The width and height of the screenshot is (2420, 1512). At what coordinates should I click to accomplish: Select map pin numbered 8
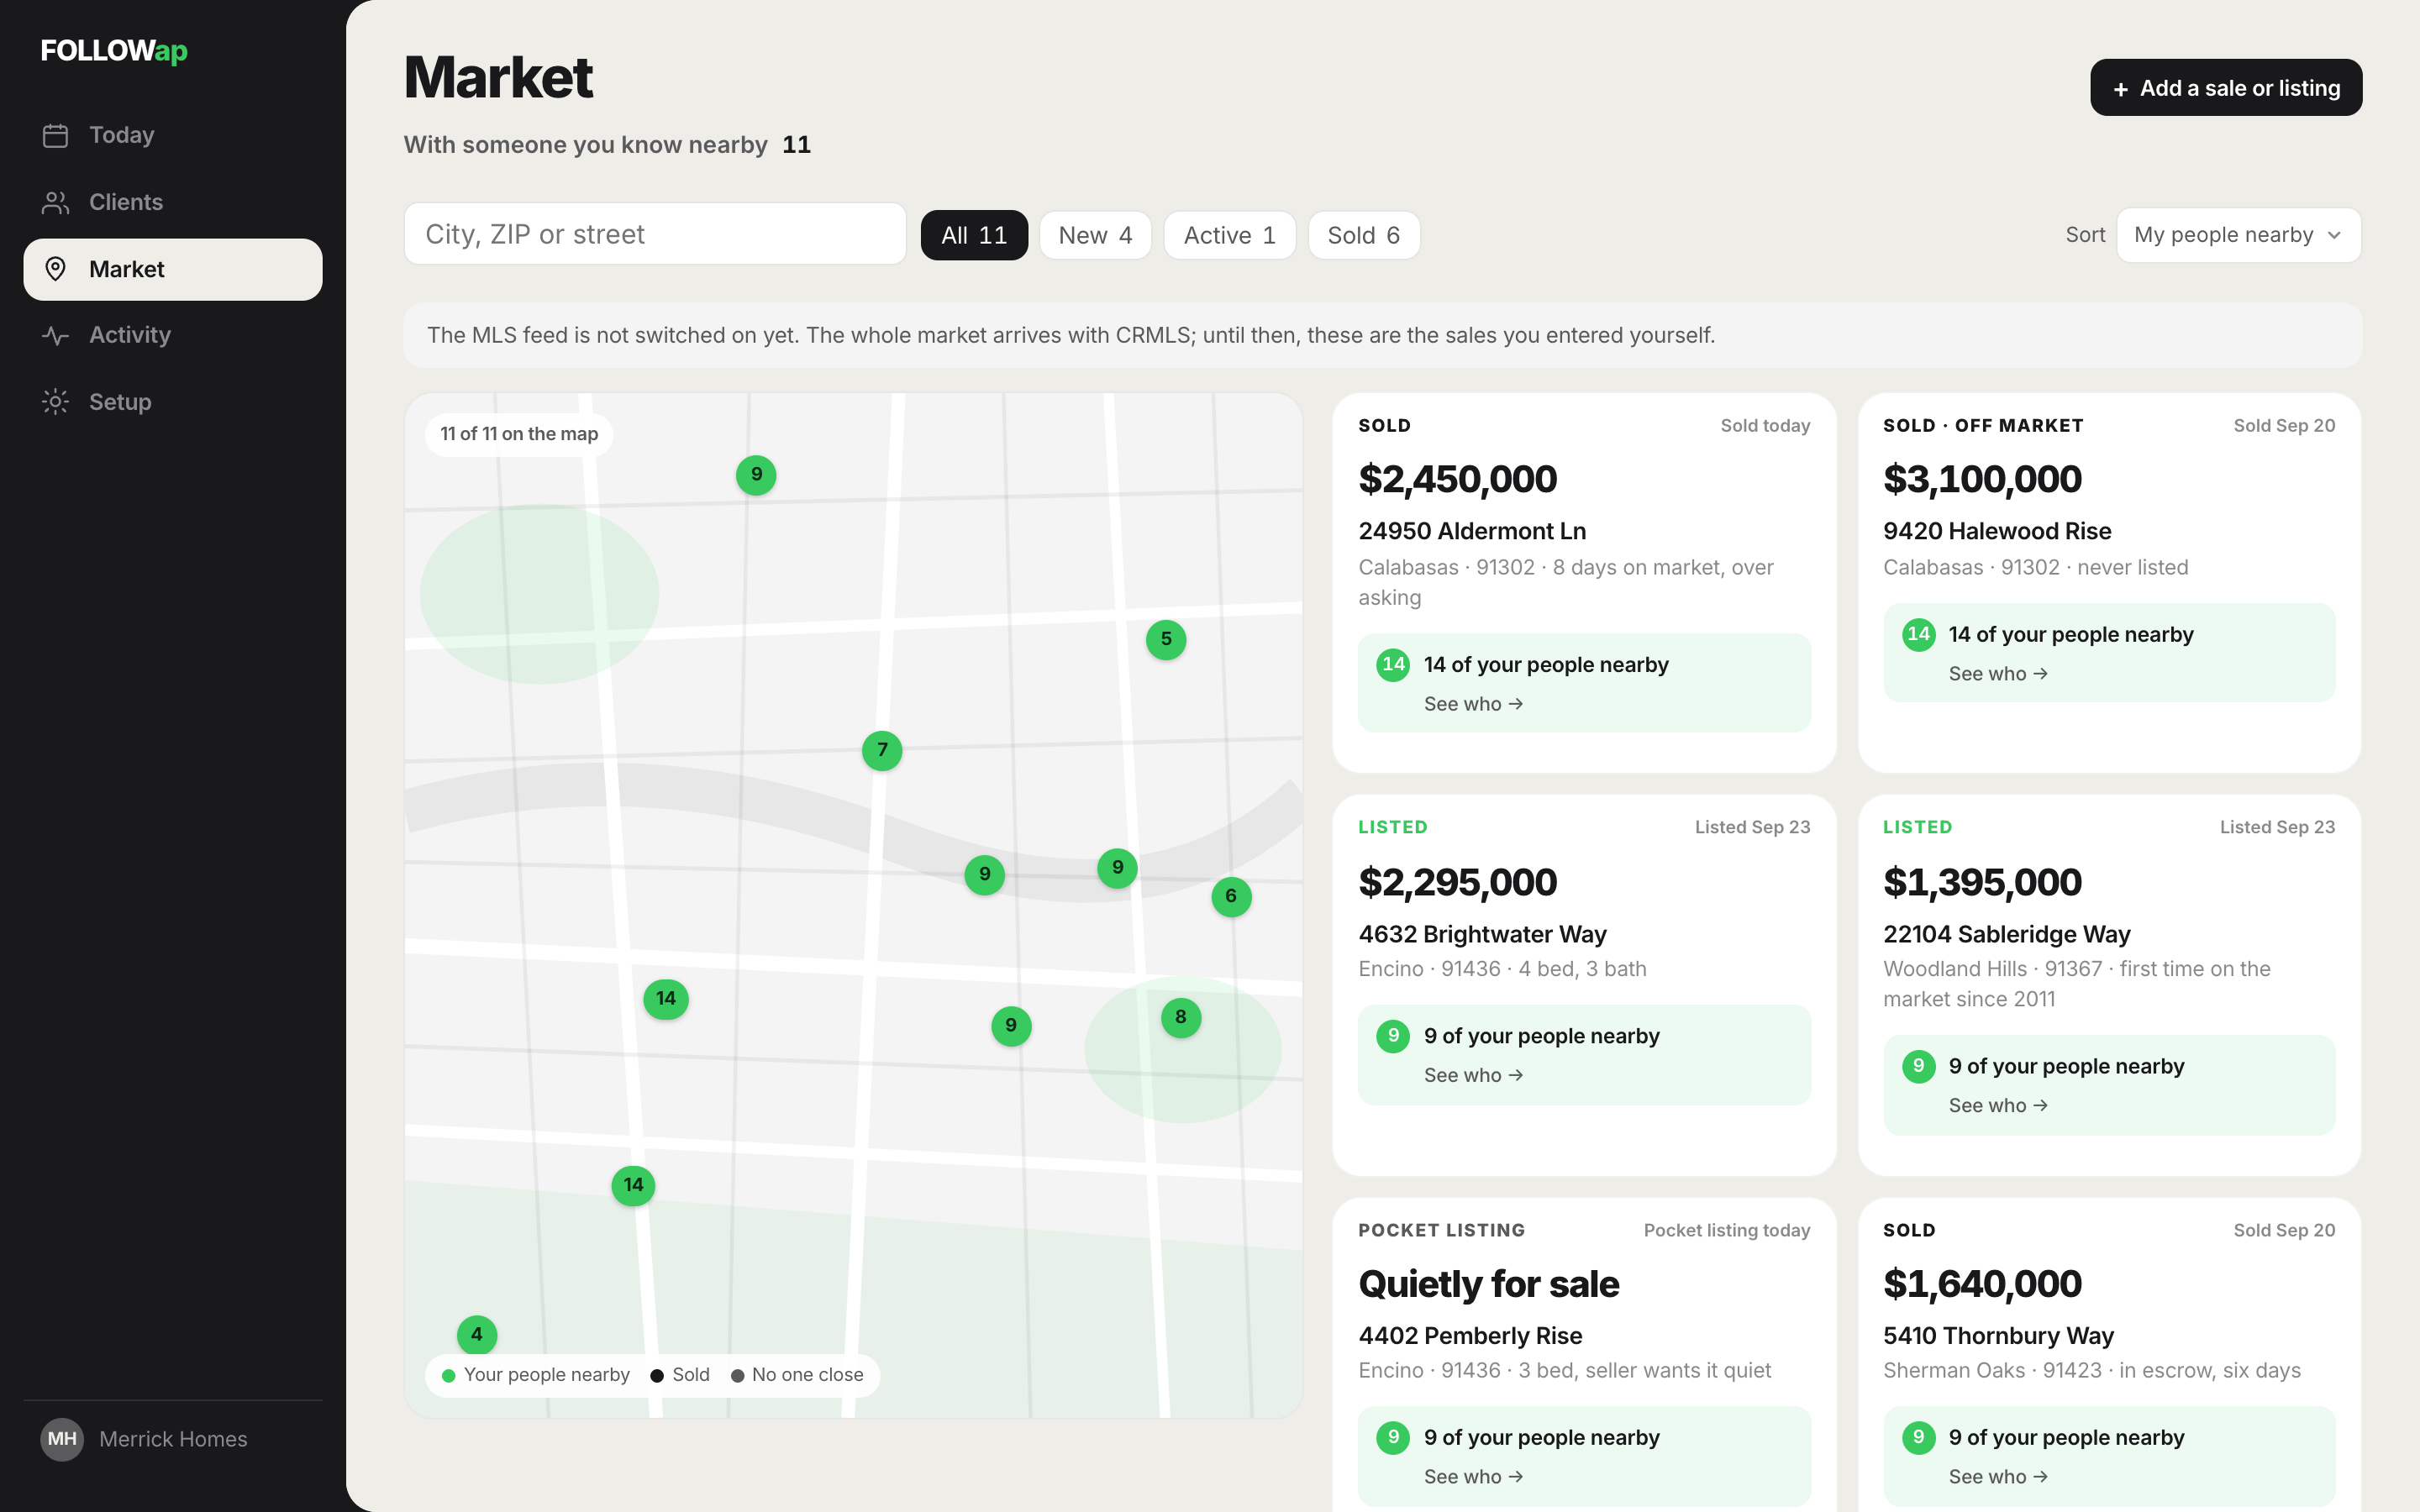(1181, 1017)
